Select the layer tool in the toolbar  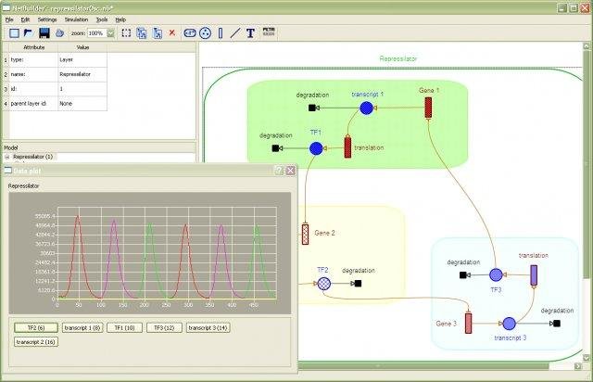click(190, 33)
